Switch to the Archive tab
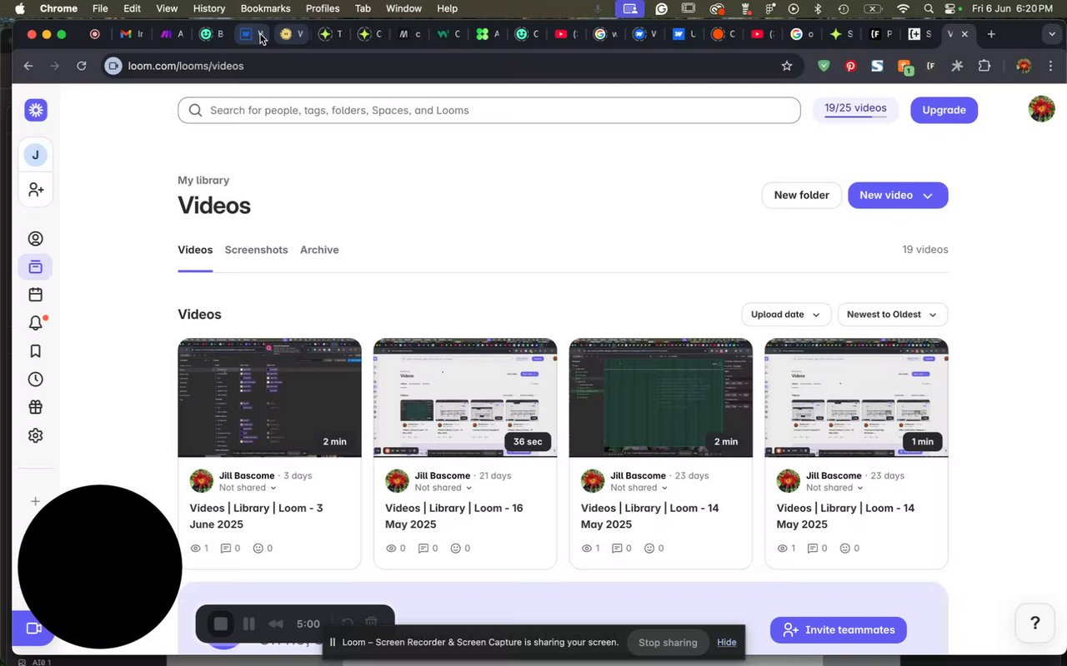The width and height of the screenshot is (1067, 666). [x=319, y=250]
